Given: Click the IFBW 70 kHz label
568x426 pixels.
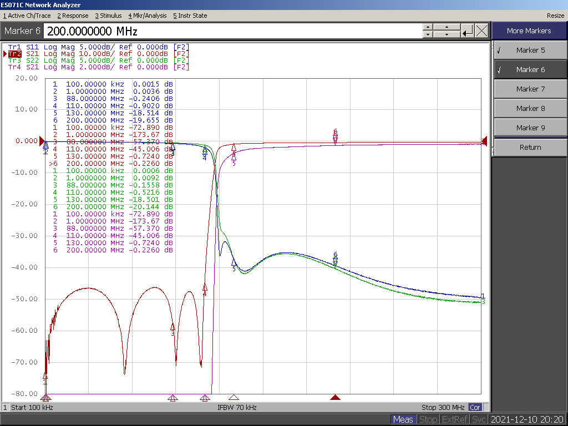Looking at the screenshot, I should [237, 407].
